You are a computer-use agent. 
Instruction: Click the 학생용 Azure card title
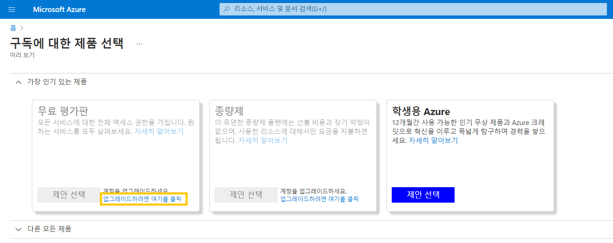point(421,112)
